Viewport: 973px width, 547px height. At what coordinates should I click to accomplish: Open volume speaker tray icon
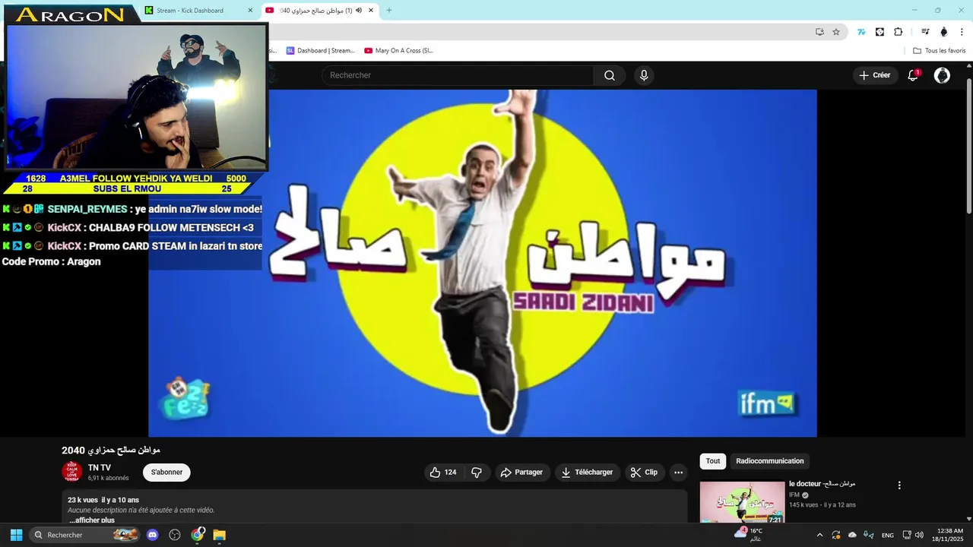point(919,535)
